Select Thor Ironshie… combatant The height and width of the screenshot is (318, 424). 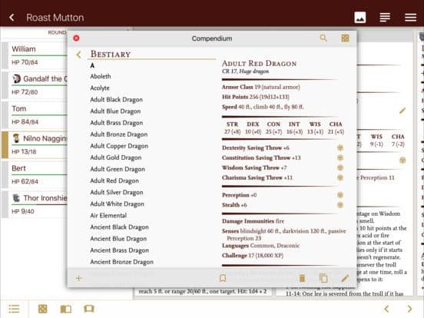tap(35, 204)
